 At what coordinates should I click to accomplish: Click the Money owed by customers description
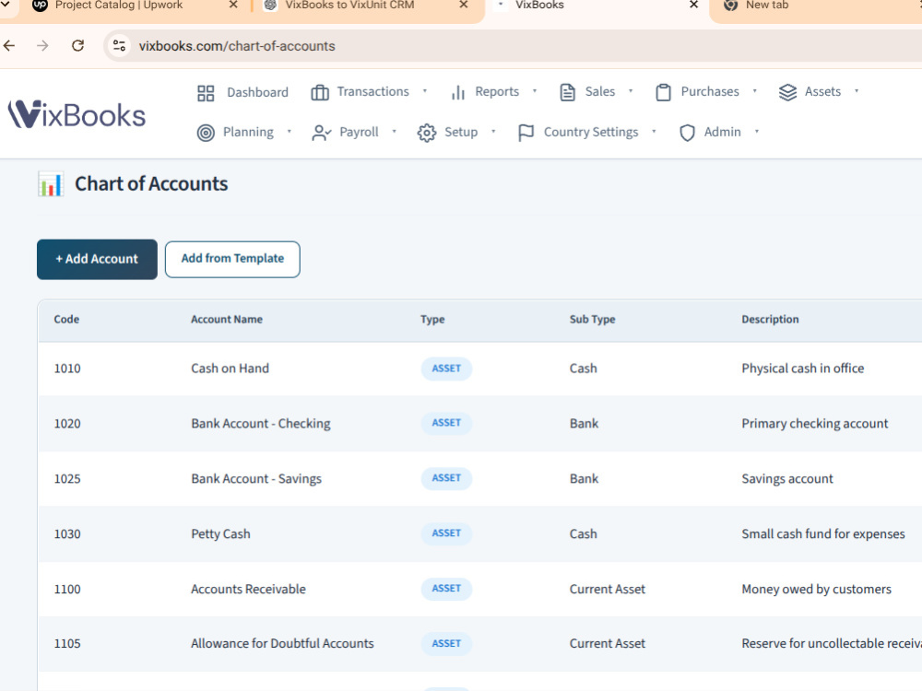pos(816,590)
